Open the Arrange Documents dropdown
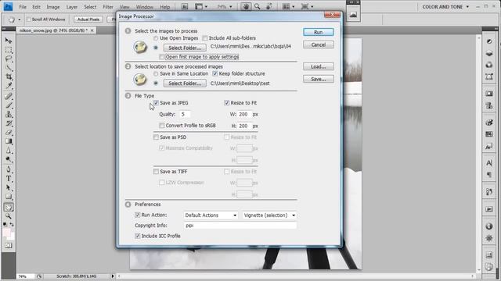This screenshot has height=281, width=501. (x=289, y=6)
